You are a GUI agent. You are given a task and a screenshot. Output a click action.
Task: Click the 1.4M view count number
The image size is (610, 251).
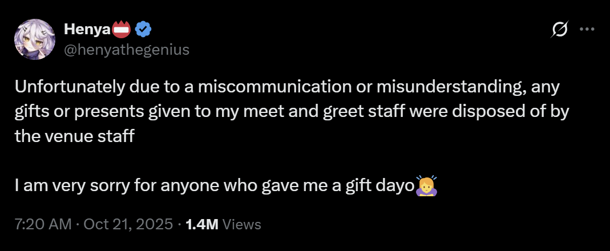pyautogui.click(x=202, y=224)
